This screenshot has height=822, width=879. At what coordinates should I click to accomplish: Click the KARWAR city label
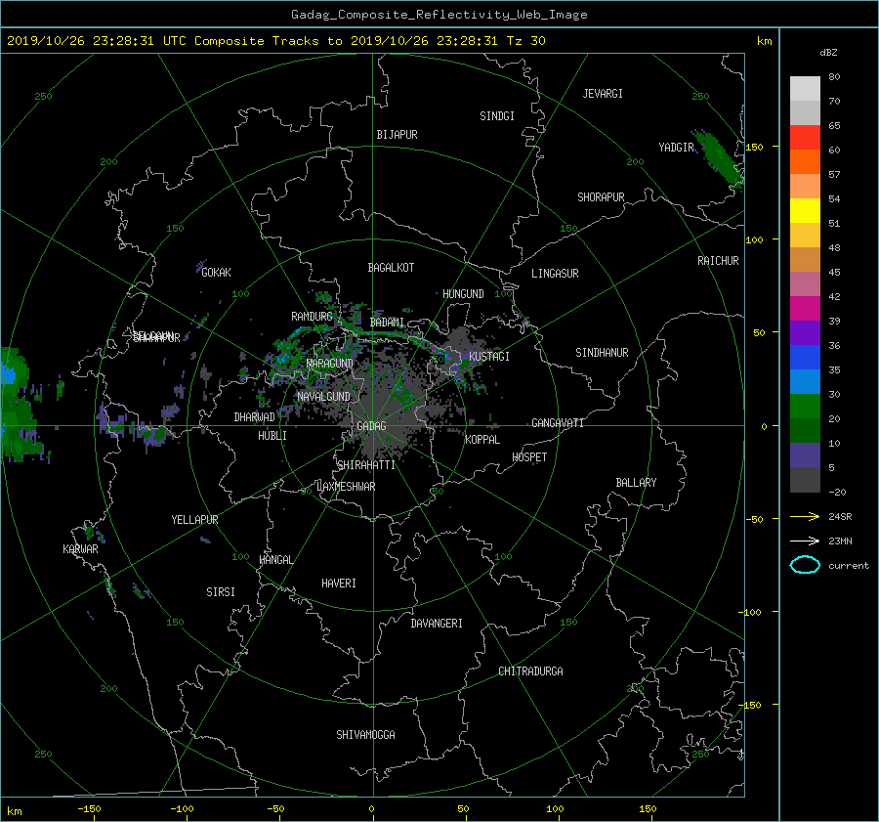coord(80,549)
